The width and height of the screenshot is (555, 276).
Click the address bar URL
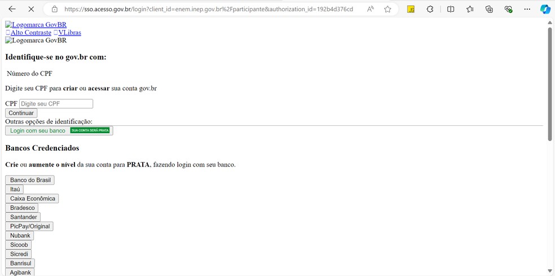click(x=209, y=9)
